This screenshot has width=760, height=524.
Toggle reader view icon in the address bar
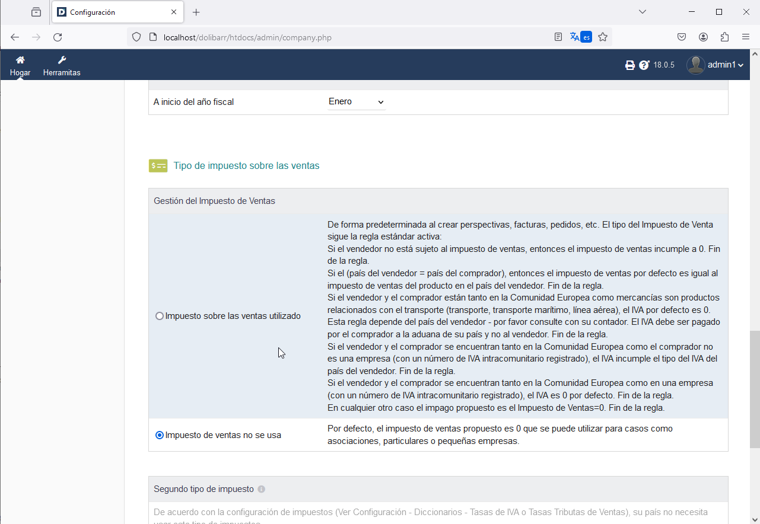558,37
